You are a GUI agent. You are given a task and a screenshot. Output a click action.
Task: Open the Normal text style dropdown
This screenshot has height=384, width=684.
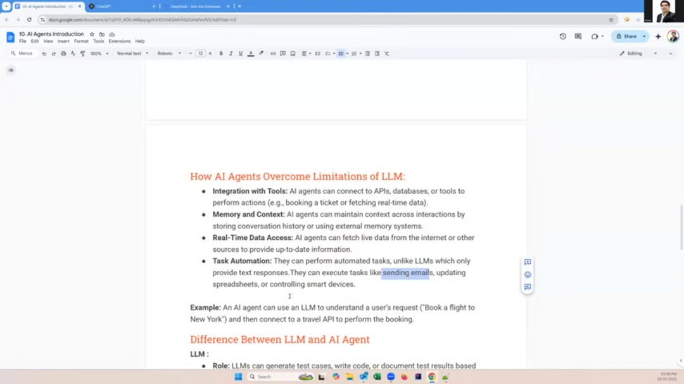[x=132, y=54]
